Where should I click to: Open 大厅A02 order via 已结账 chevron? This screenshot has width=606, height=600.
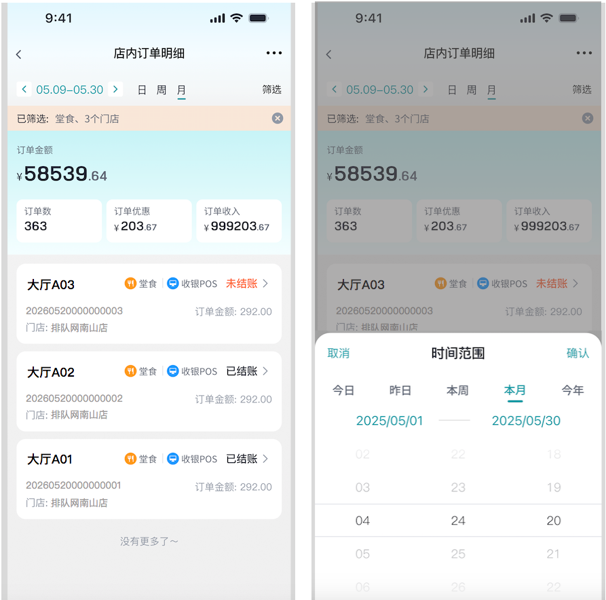pyautogui.click(x=265, y=371)
